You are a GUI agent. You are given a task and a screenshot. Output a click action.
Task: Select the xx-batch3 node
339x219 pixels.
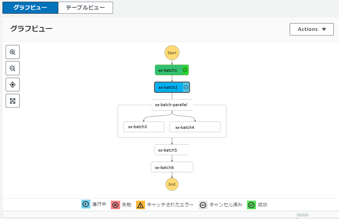tap(144, 126)
